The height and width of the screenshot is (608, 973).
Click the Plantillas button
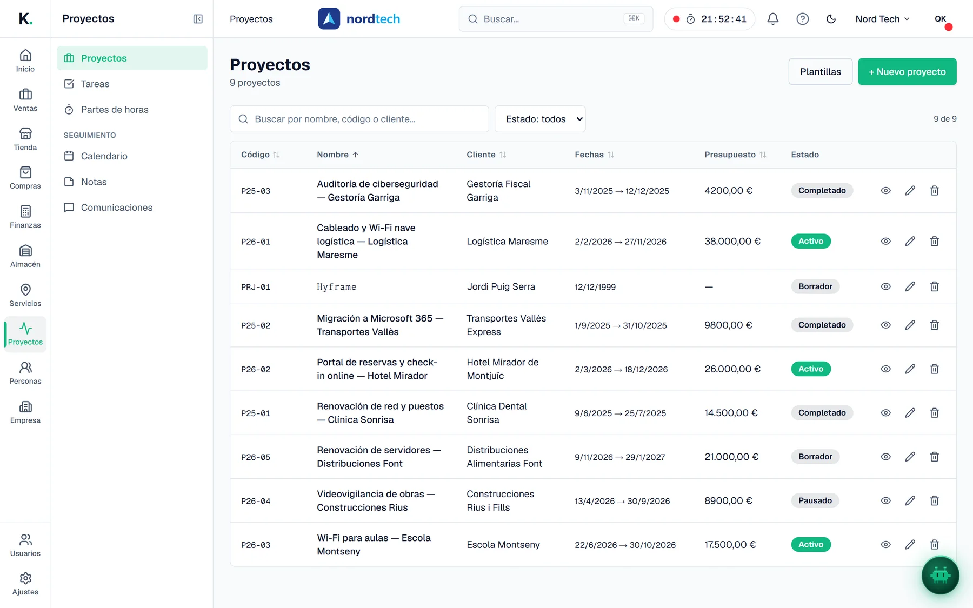click(820, 71)
